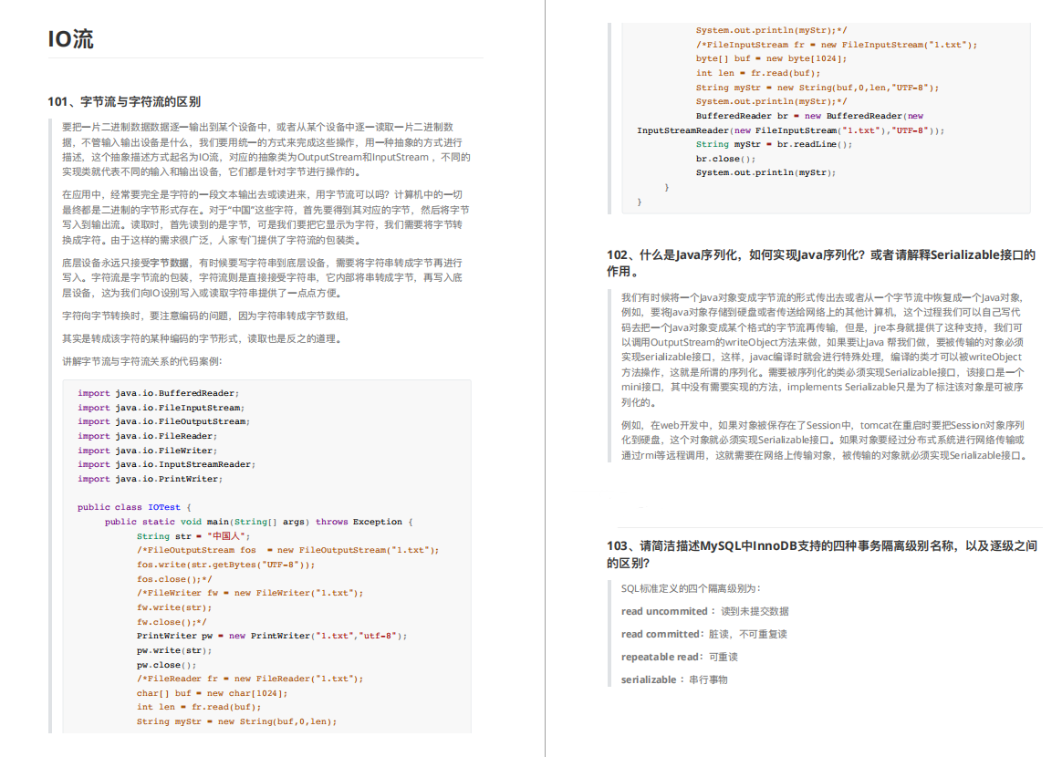Click code line 'pw.write(str);'
Image resolution: width=1062 pixels, height=757 pixels.
coord(174,650)
